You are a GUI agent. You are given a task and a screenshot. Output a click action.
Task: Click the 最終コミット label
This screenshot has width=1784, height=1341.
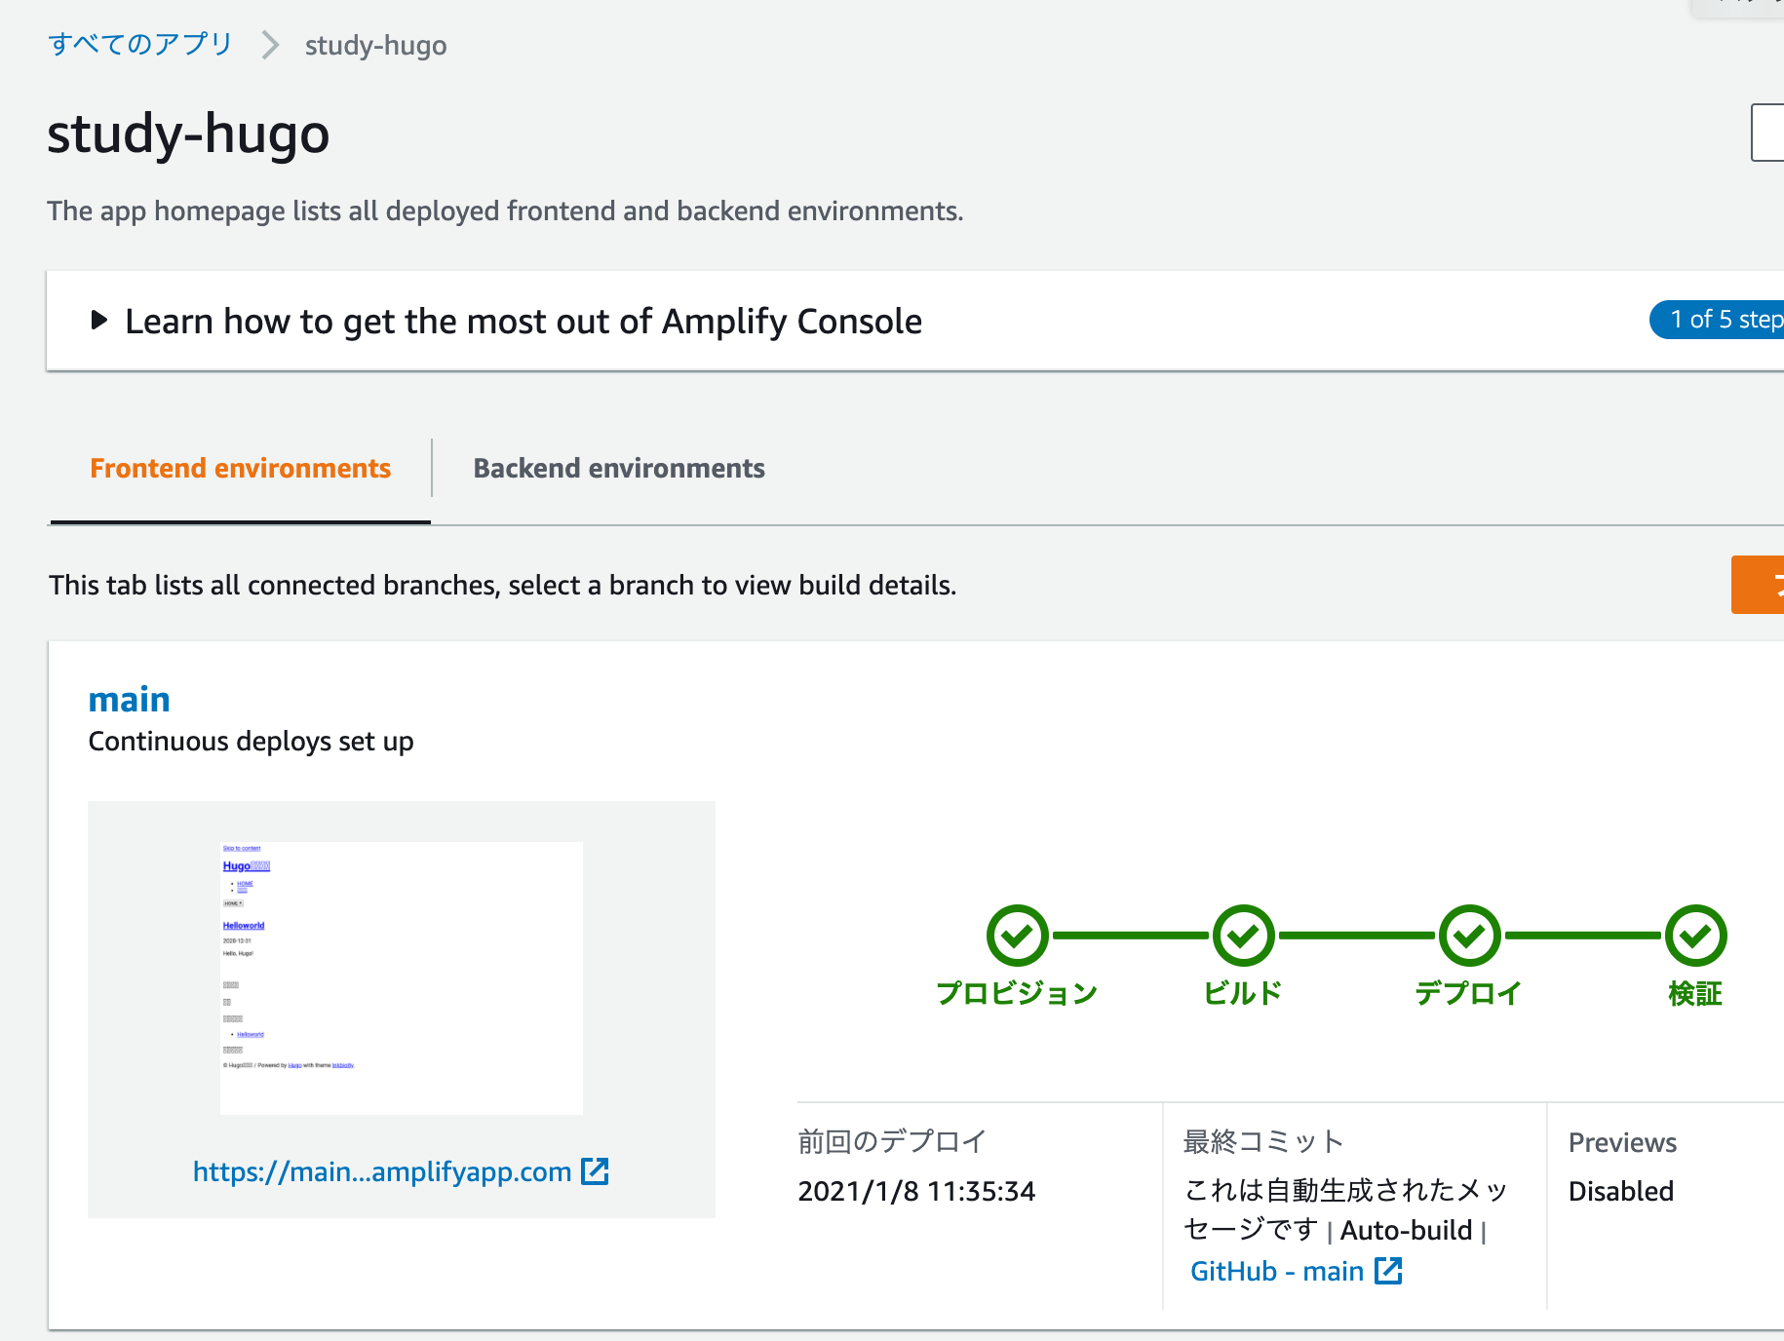[x=1263, y=1141]
